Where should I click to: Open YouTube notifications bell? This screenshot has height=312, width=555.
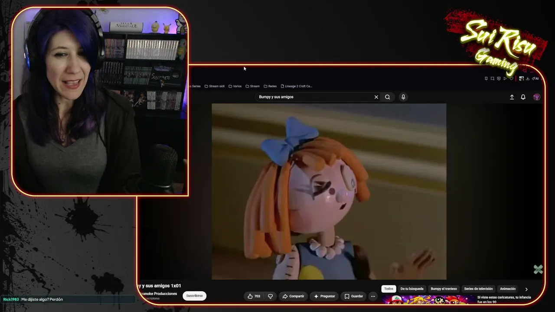point(523,97)
